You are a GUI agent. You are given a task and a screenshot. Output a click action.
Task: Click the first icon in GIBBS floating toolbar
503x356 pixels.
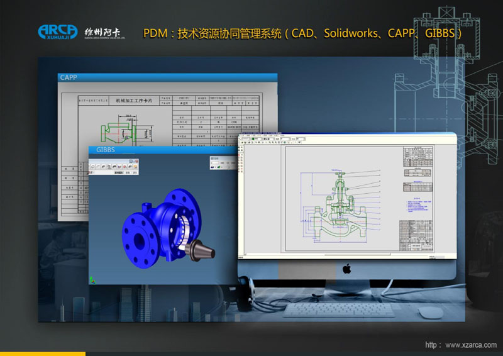(92, 167)
